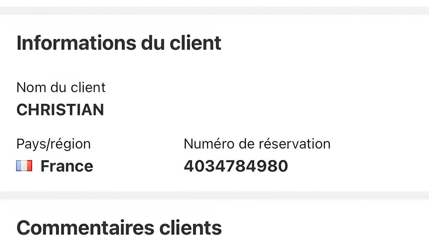The width and height of the screenshot is (429, 241).
Task: Click the red stripe of the flag
Action: point(29,166)
